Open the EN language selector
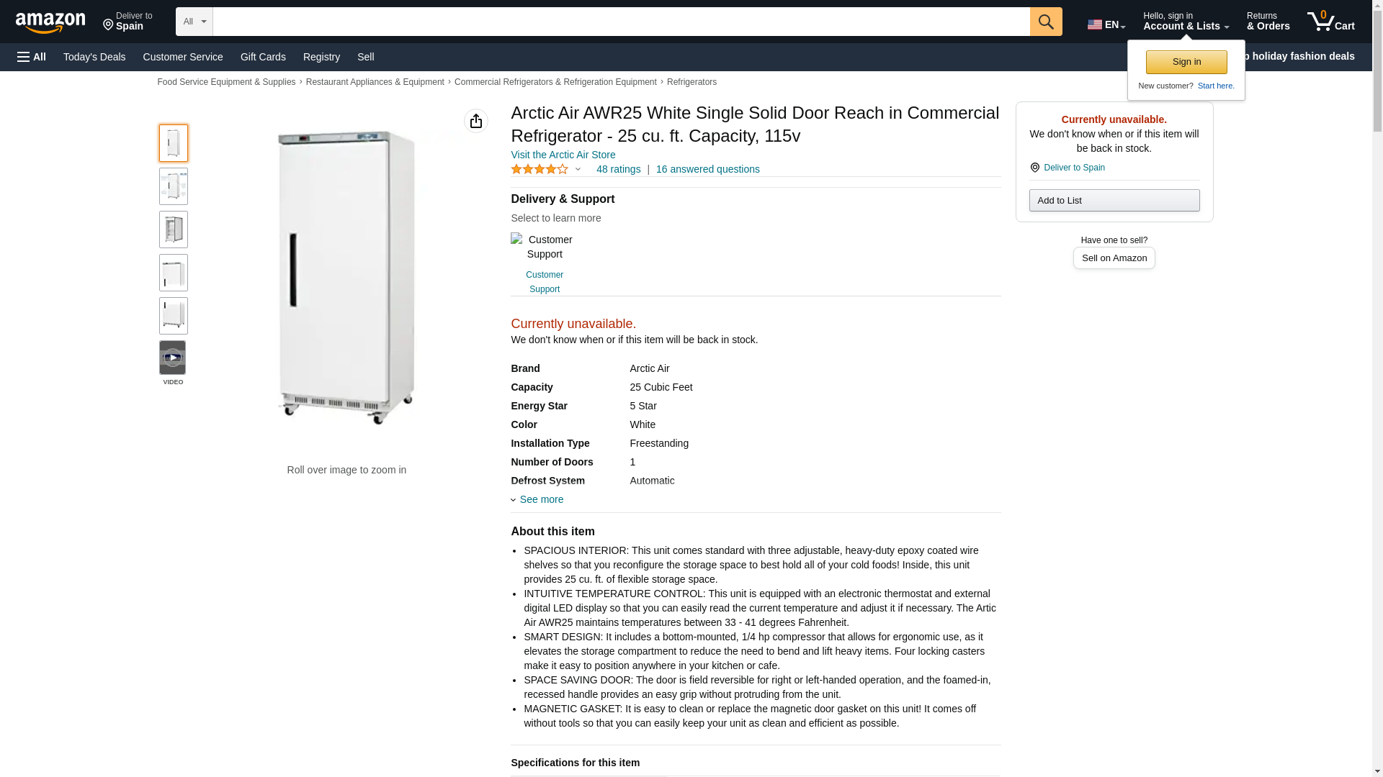The width and height of the screenshot is (1383, 777). click(x=1106, y=24)
